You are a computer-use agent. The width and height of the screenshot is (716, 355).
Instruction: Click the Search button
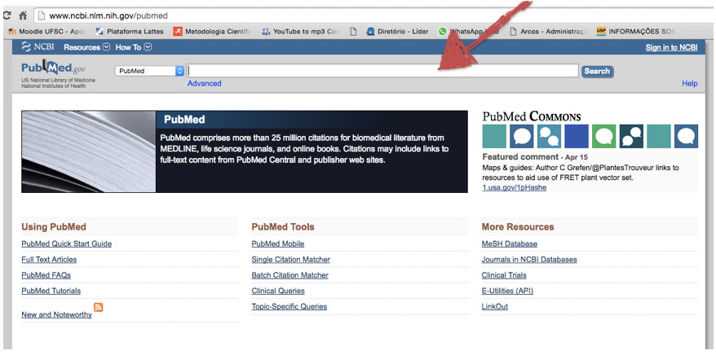click(x=597, y=71)
